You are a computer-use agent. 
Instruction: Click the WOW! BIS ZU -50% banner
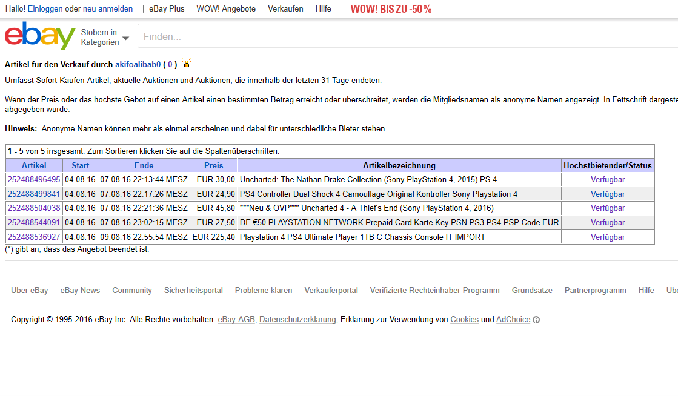[391, 9]
